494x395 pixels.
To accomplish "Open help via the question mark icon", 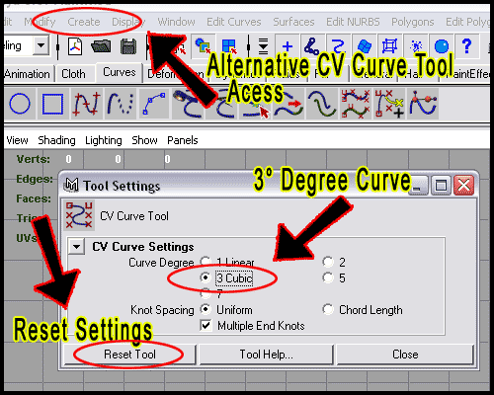I will (x=466, y=46).
